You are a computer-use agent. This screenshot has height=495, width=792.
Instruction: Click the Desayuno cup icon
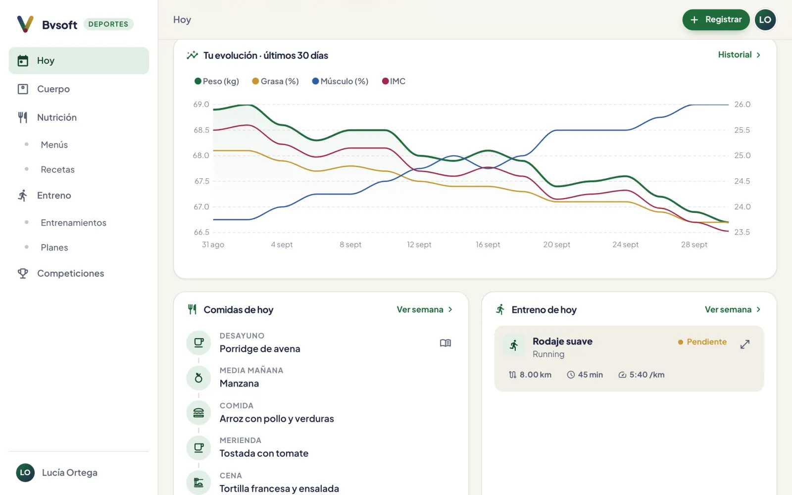point(198,343)
